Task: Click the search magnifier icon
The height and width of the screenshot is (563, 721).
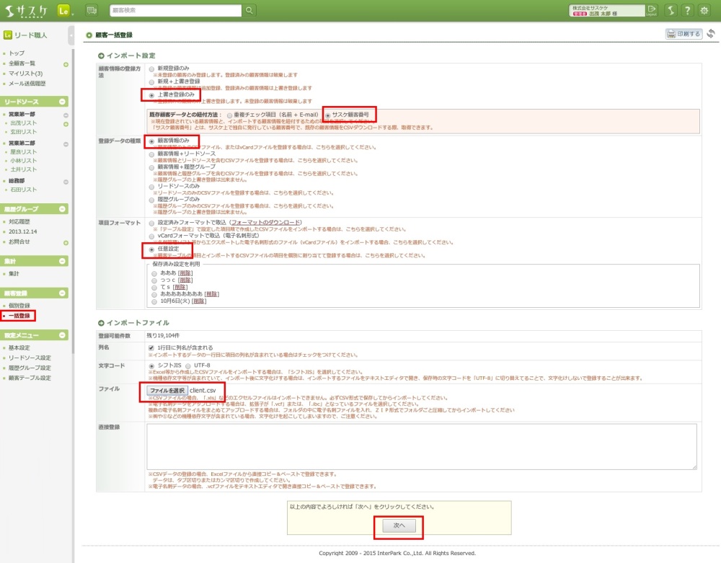Action: pos(249,10)
